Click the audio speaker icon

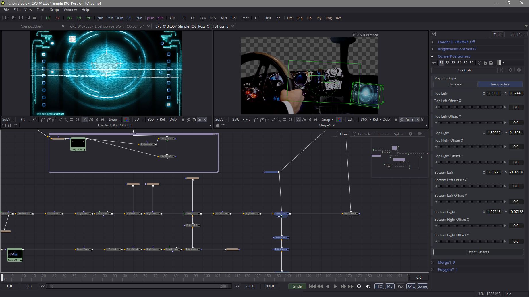(x=368, y=286)
